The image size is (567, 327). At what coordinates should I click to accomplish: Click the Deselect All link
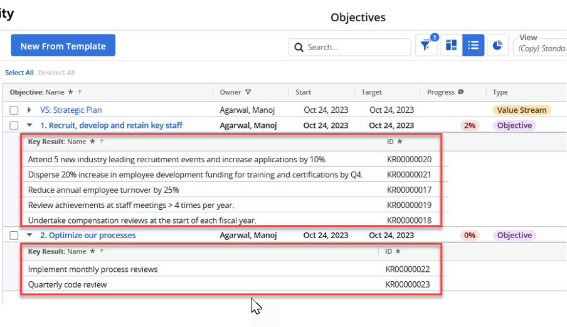coord(56,73)
